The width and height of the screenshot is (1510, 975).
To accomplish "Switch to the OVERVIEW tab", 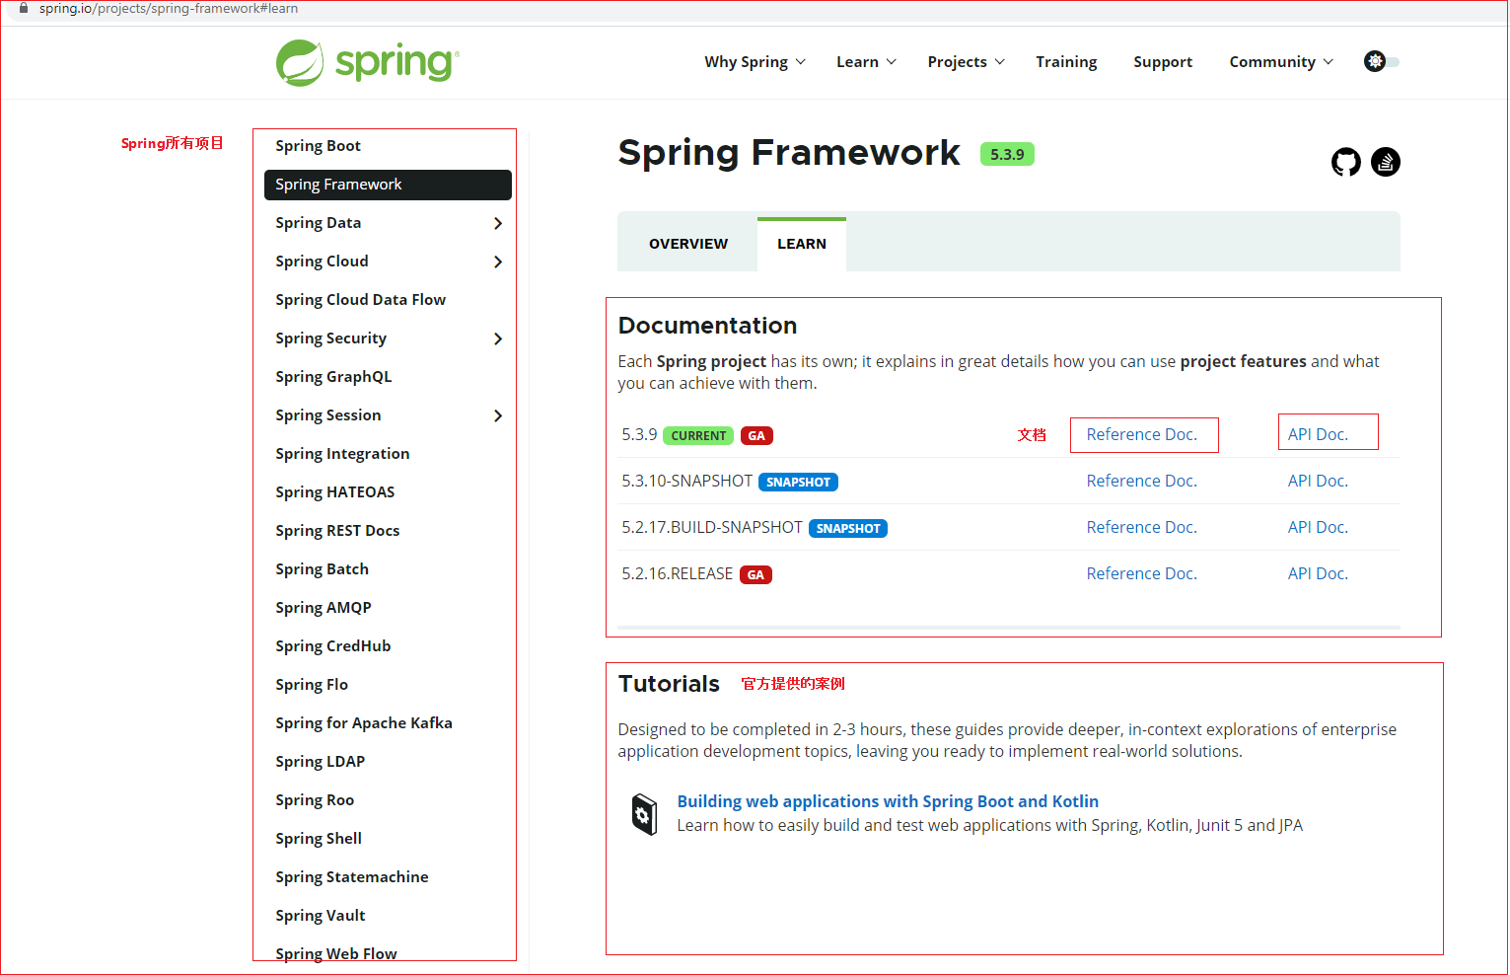I will [x=688, y=244].
